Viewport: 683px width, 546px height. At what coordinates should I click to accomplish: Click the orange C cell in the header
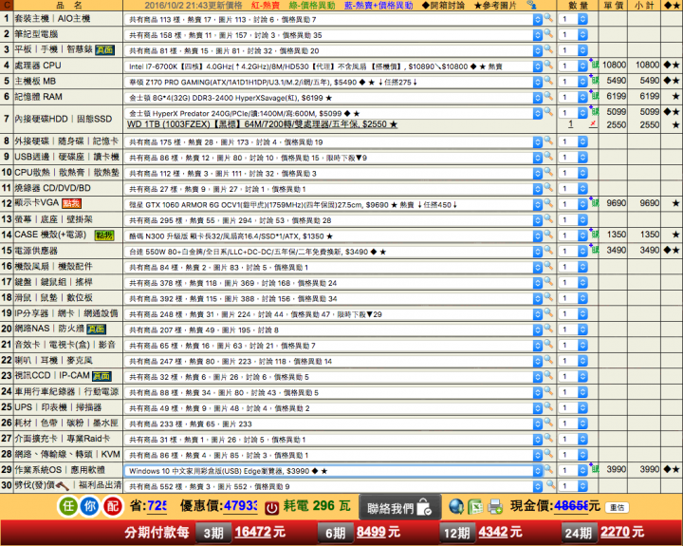7,6
